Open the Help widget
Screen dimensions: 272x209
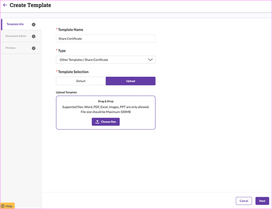point(8,206)
